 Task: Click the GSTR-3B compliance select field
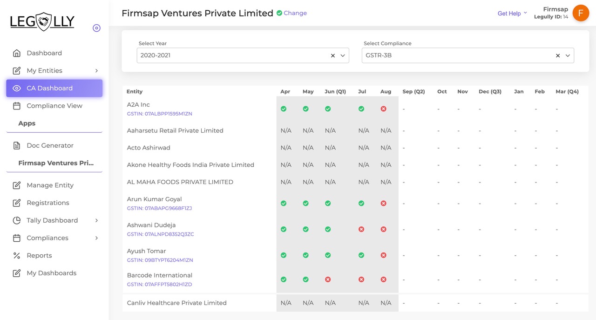pyautogui.click(x=468, y=55)
